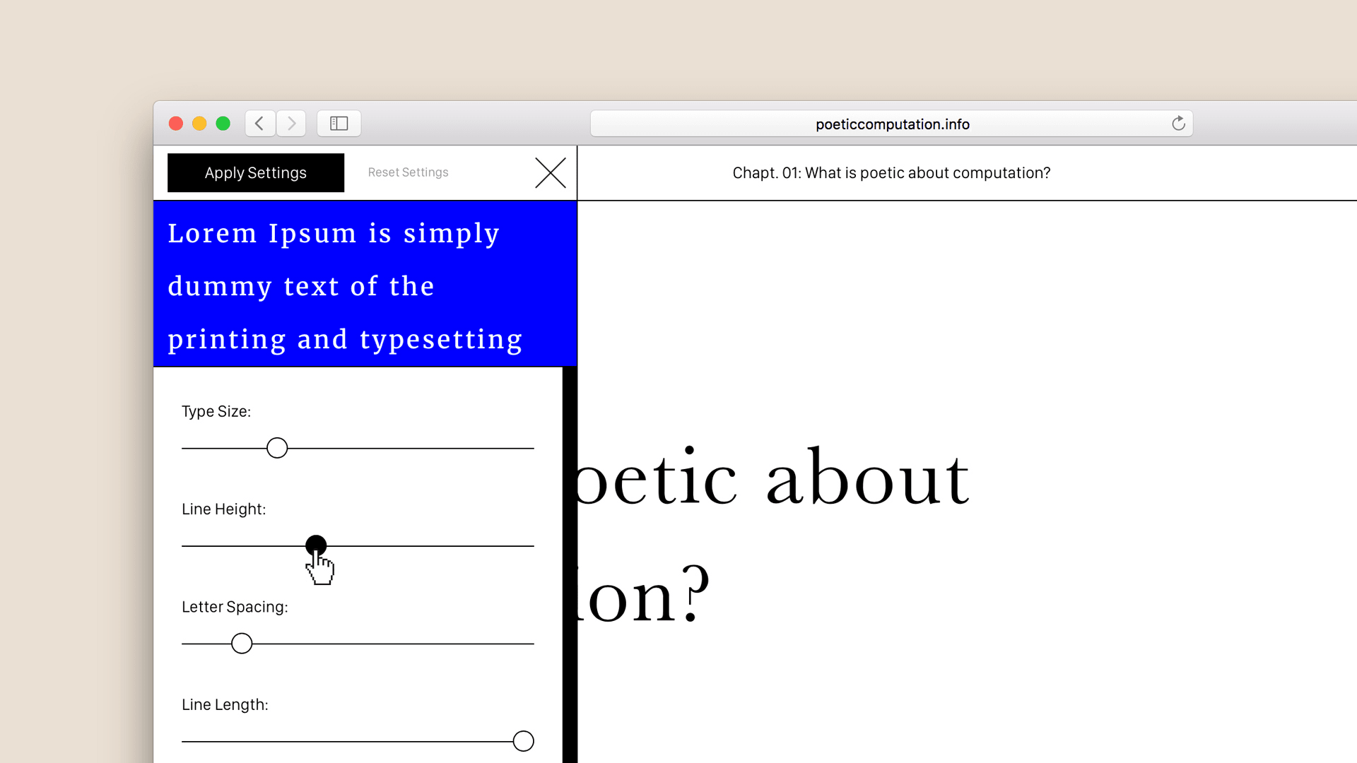Click the Line Length slider handle
The height and width of the screenshot is (763, 1357).
coord(523,741)
